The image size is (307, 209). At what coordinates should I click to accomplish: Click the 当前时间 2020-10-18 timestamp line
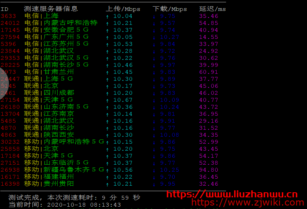pos(65,204)
